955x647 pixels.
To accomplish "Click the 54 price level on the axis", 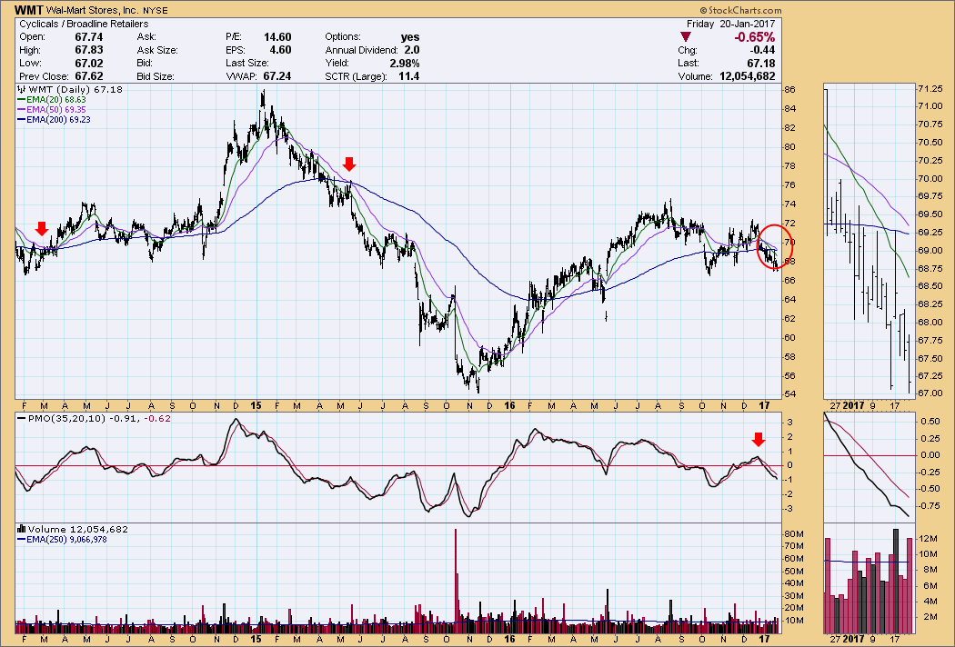I will point(789,394).
